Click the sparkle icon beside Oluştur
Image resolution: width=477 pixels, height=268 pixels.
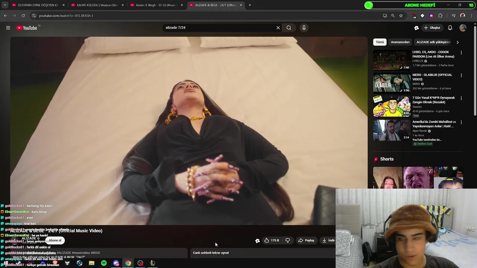click(x=417, y=28)
